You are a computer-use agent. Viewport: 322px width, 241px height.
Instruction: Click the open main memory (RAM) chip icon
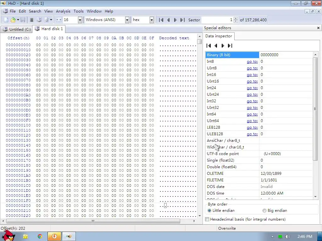pyautogui.click(x=32, y=20)
